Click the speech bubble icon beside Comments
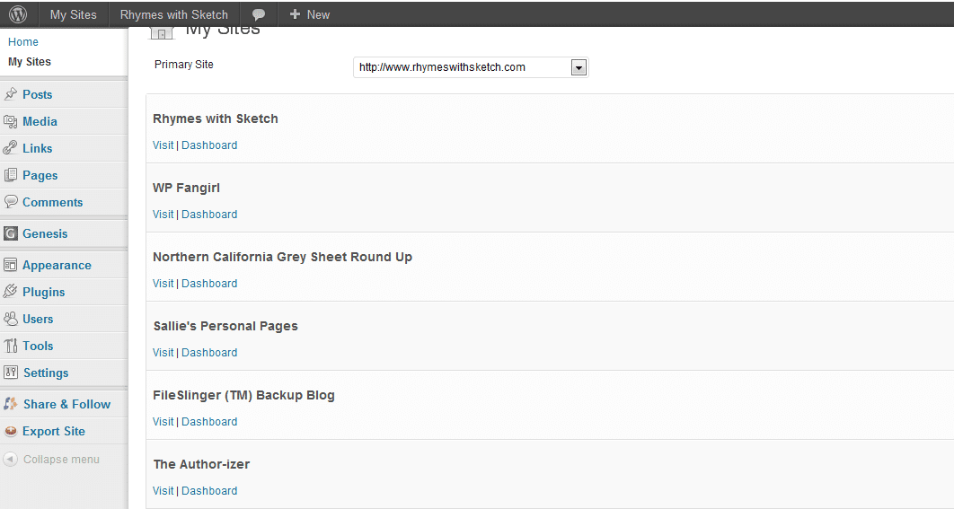This screenshot has height=509, width=954. [11, 201]
